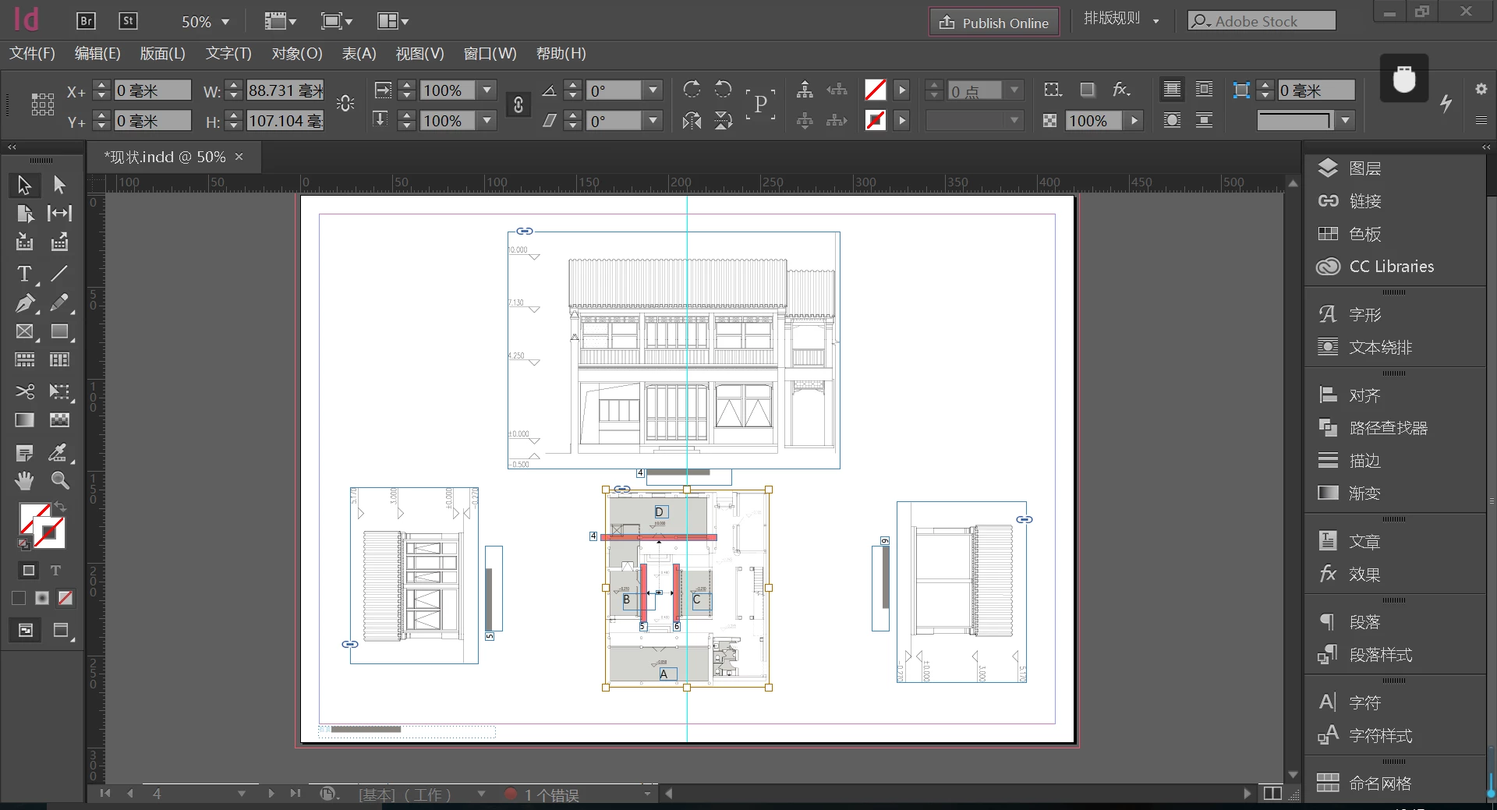Open the page number dropdown in status bar
The width and height of the screenshot is (1497, 810).
[x=242, y=794]
